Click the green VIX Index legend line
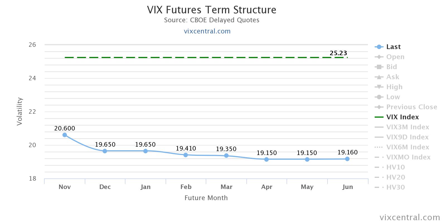The height and width of the screenshot is (223, 446). pos(379,117)
